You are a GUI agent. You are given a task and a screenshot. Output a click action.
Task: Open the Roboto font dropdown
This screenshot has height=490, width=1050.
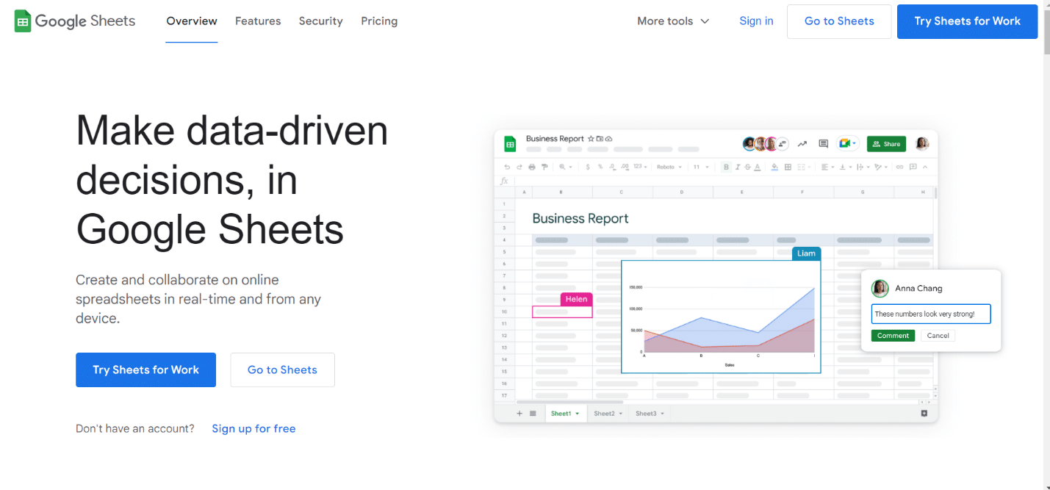coord(669,167)
